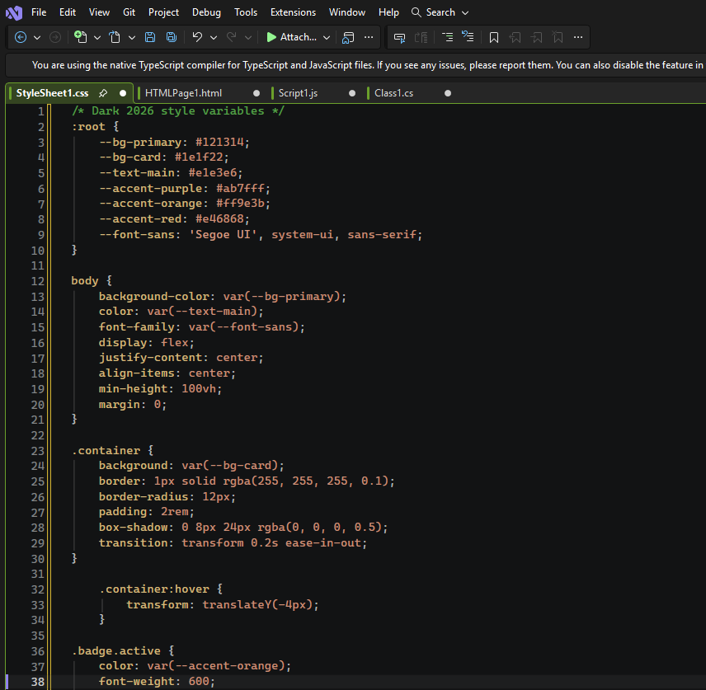
Task: Click the comment out selection icon
Action: (x=399, y=37)
